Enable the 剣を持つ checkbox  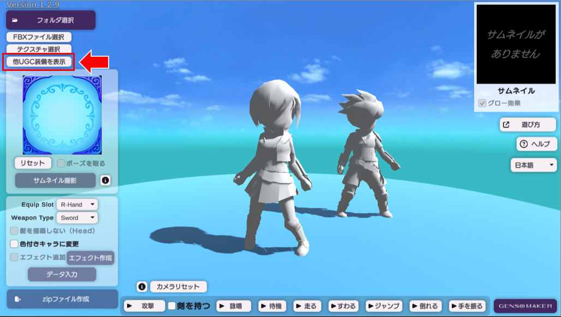(x=172, y=306)
